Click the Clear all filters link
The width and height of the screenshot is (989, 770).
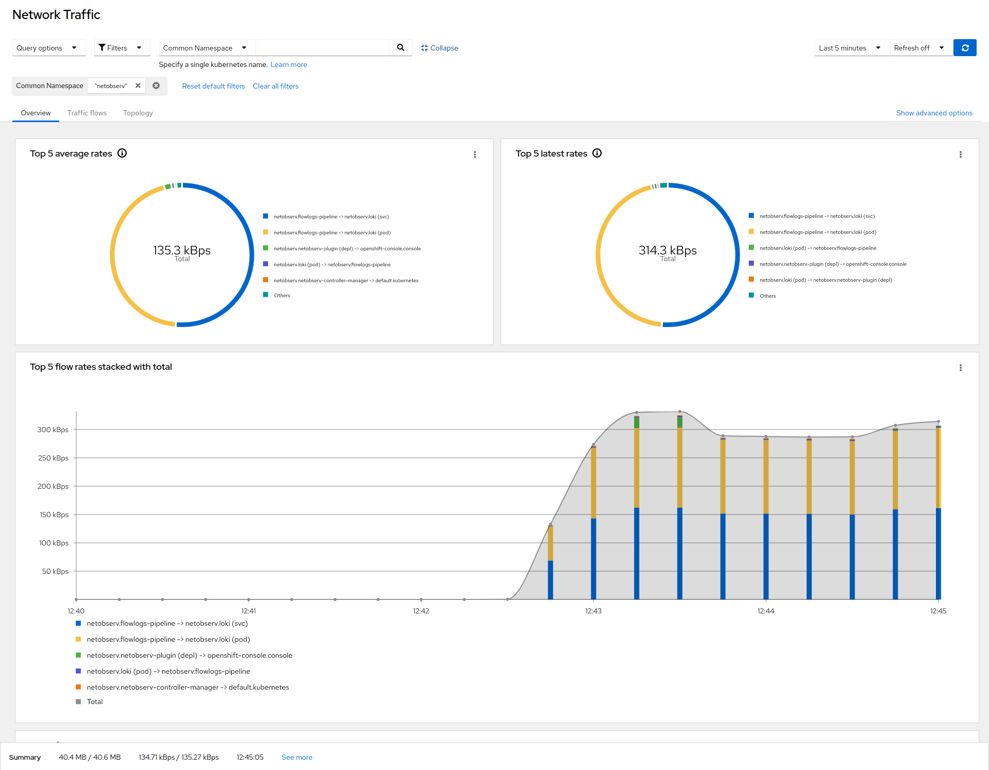[276, 86]
